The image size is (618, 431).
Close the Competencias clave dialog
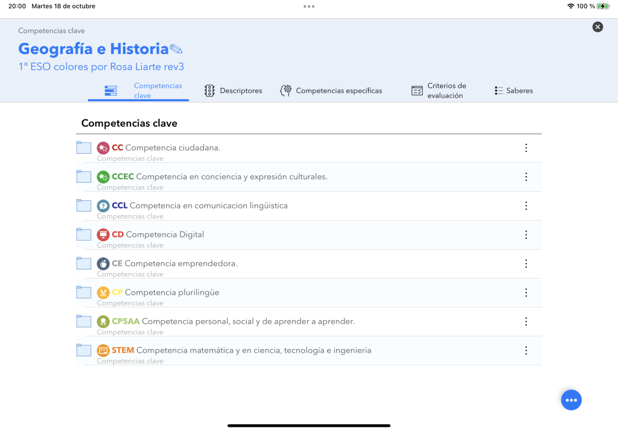tap(597, 27)
